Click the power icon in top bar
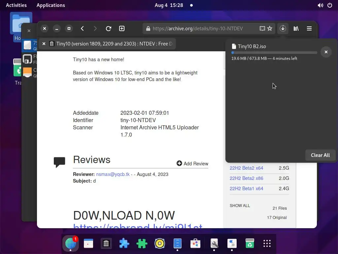 pyautogui.click(x=330, y=5)
